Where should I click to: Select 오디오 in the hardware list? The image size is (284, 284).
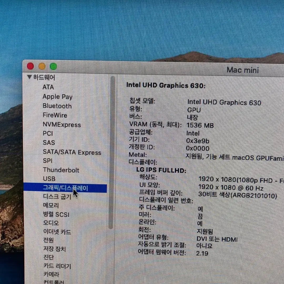(51, 223)
